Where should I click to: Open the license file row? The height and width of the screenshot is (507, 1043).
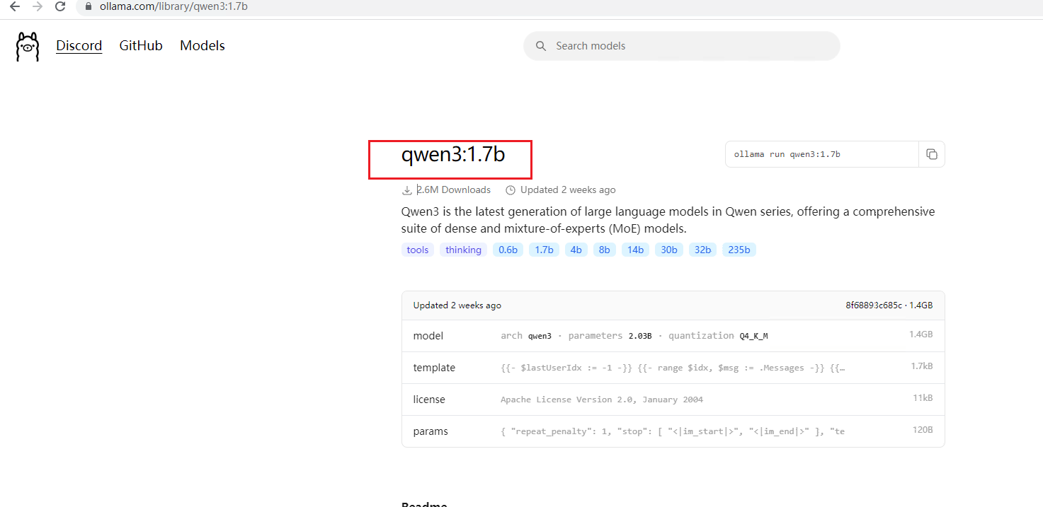click(673, 400)
